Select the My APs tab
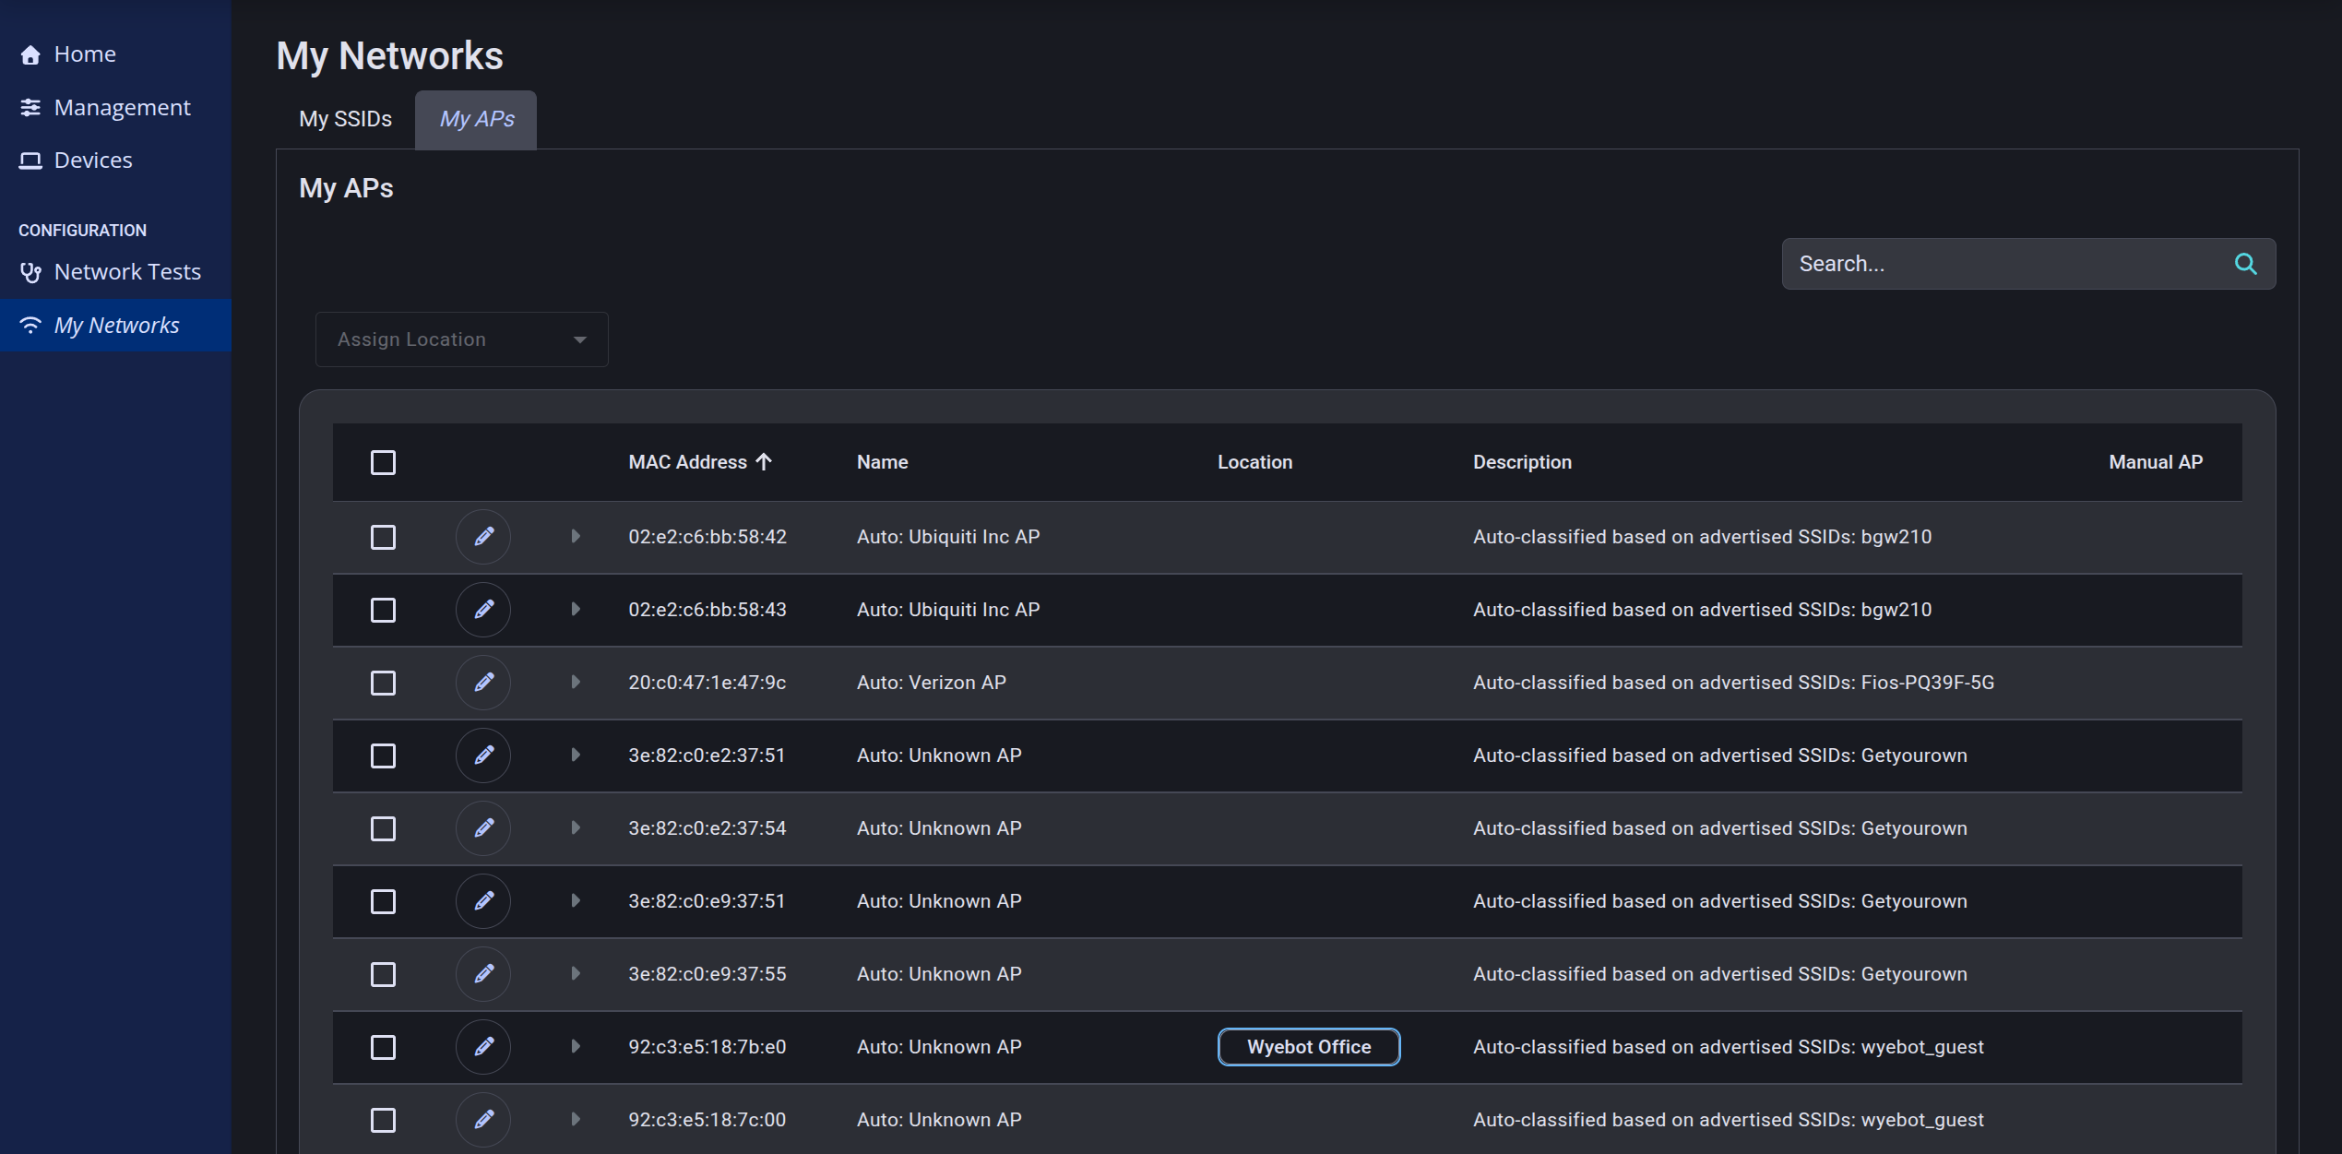The height and width of the screenshot is (1154, 2342). click(476, 119)
